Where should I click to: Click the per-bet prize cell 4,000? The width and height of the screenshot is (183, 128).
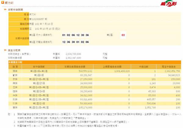177,87
